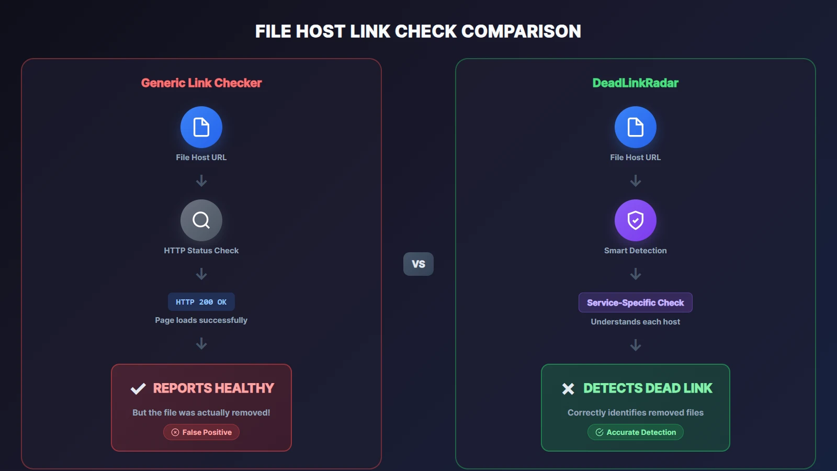Click the arrow below HTTP Status Check label
This screenshot has height=471, width=837.
pyautogui.click(x=201, y=274)
